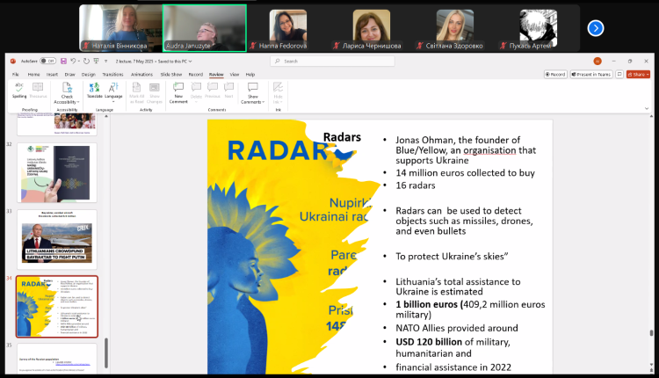Image resolution: width=659 pixels, height=378 pixels.
Task: Click the PowerPoint app logo
Action: click(x=12, y=61)
